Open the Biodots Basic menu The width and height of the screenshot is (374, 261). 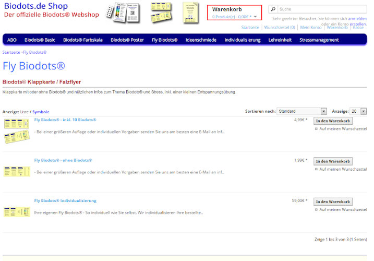click(40, 40)
